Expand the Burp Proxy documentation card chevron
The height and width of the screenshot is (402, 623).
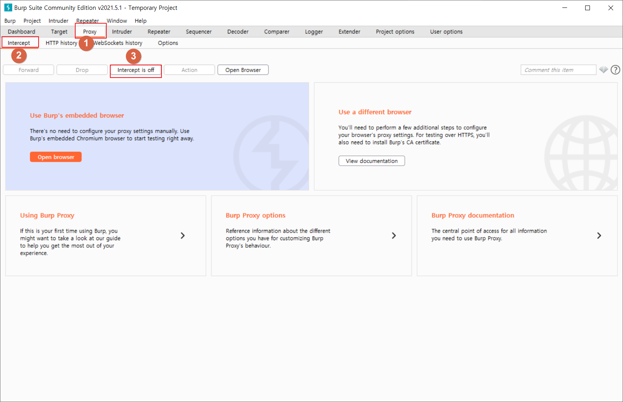pyautogui.click(x=599, y=235)
